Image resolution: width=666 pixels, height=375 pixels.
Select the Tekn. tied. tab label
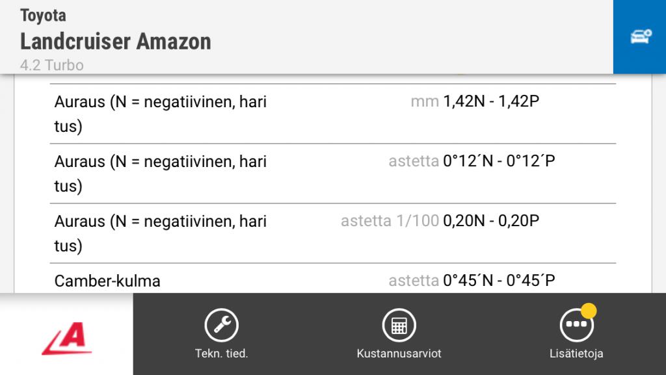point(222,354)
